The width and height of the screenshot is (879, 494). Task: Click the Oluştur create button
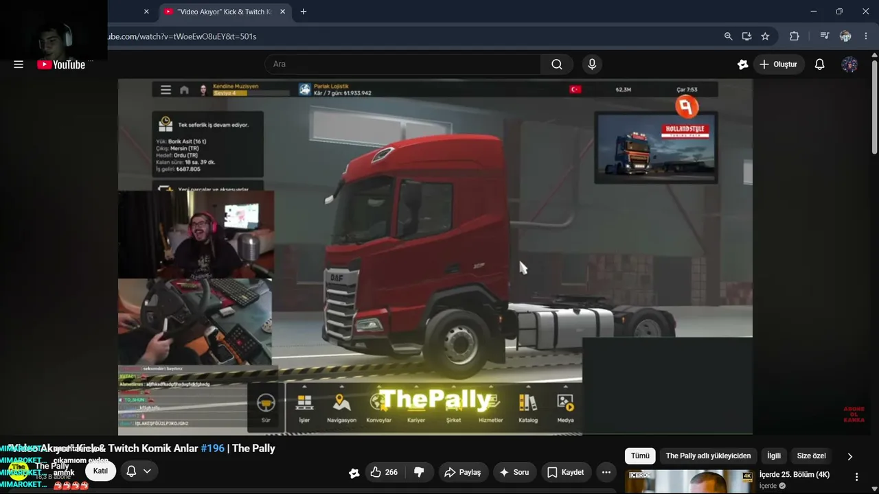(779, 64)
